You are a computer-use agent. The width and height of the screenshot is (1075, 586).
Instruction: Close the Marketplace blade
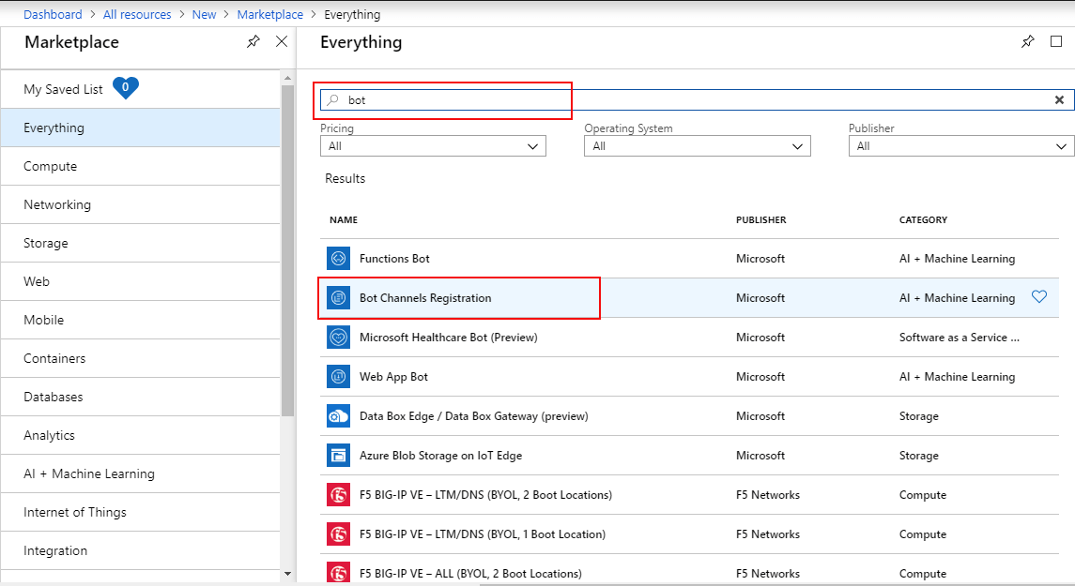(x=281, y=42)
